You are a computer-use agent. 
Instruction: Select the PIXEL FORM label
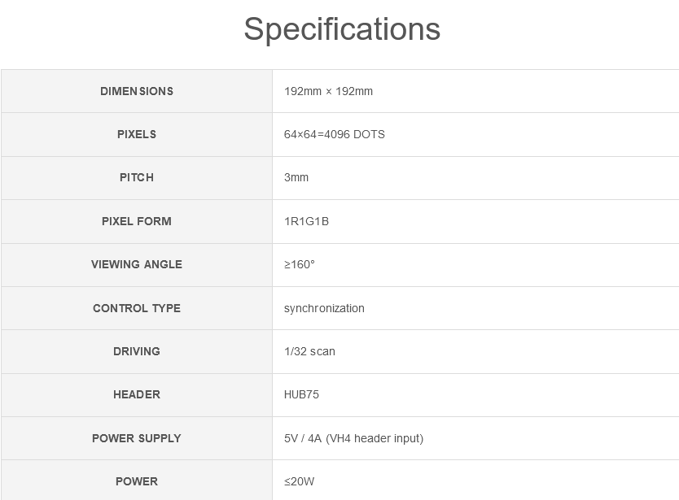(137, 221)
